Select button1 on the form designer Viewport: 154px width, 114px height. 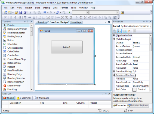coord(67,47)
